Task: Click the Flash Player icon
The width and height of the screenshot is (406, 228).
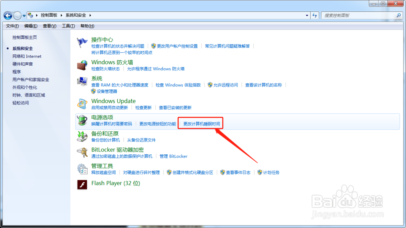Action: coord(82,185)
